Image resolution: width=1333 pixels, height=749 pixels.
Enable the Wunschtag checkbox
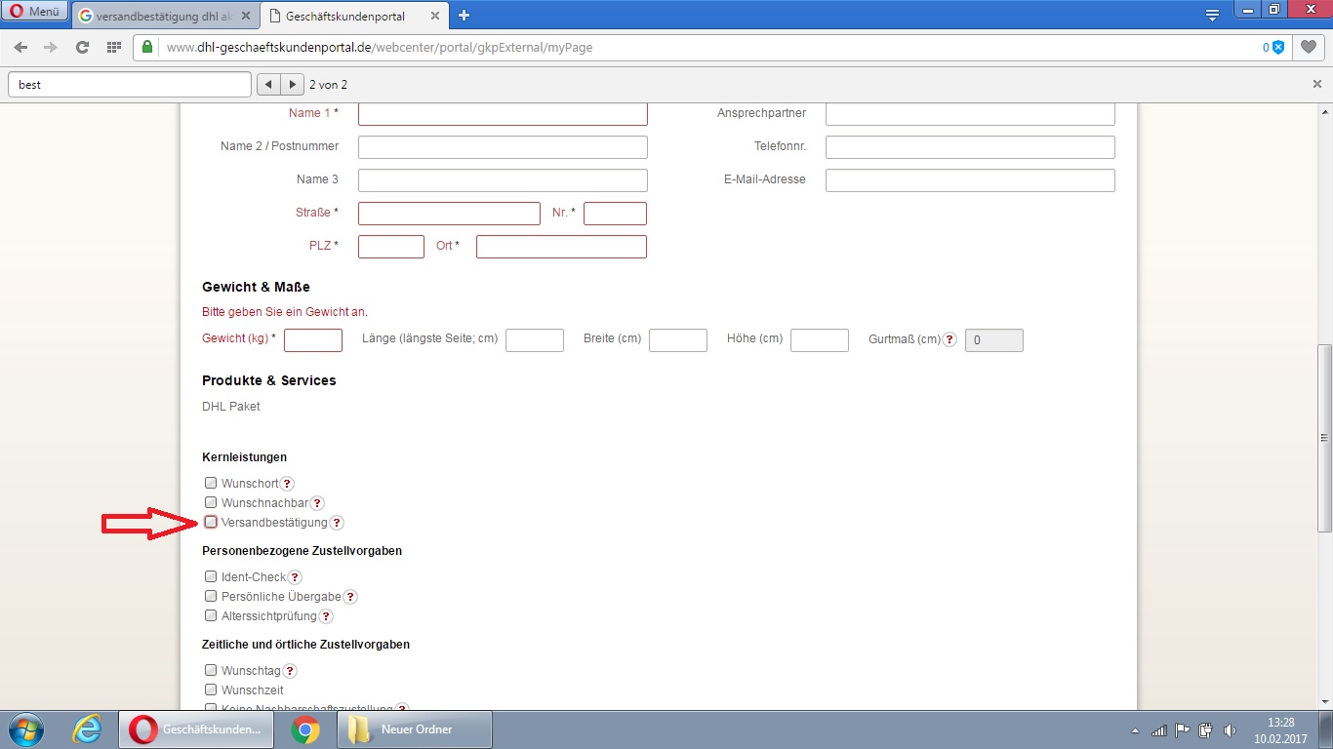(x=211, y=670)
